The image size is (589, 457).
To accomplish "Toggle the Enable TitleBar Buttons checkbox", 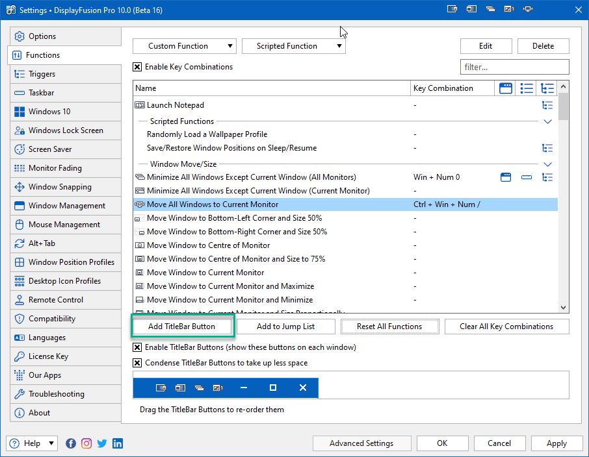I will pyautogui.click(x=137, y=347).
